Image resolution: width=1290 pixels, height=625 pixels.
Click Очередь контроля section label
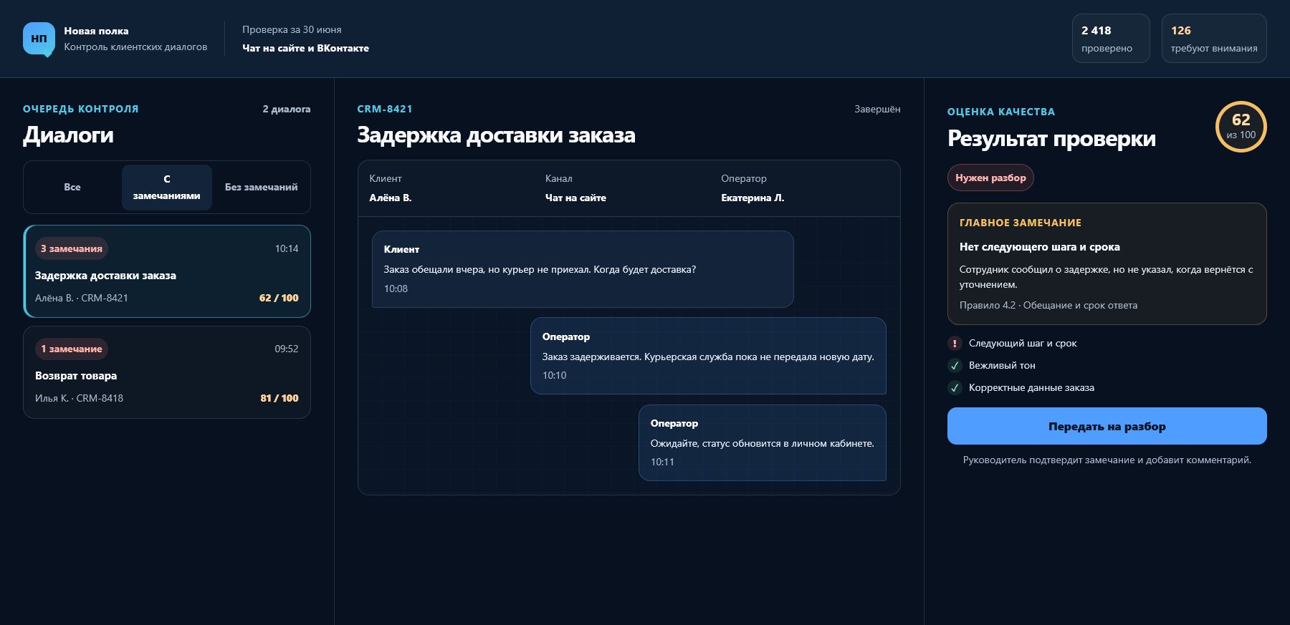click(x=81, y=109)
